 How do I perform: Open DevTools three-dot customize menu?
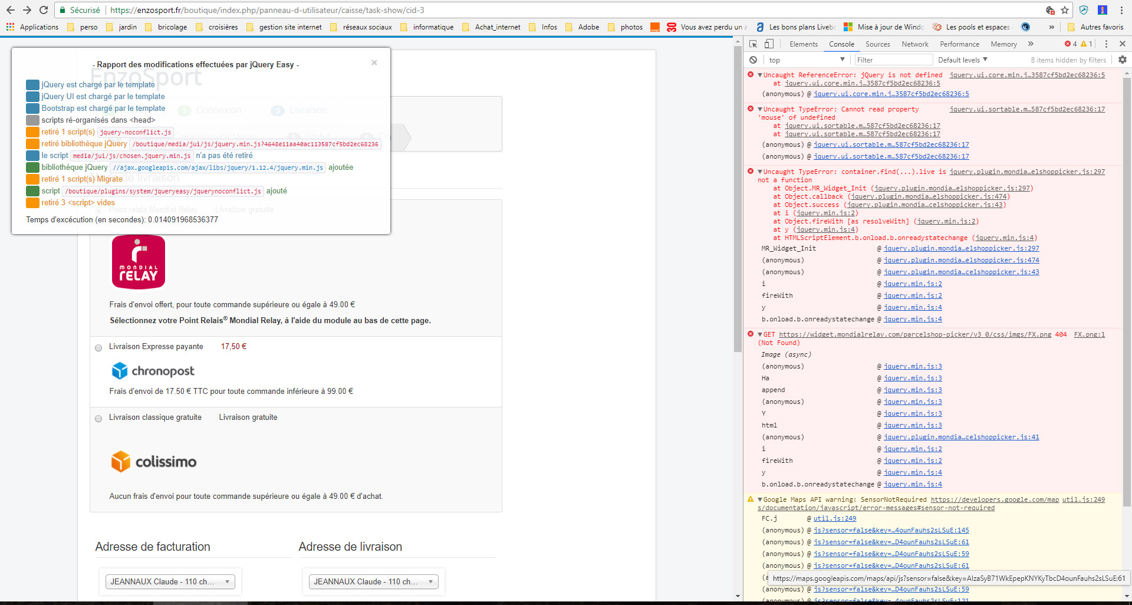point(1106,44)
